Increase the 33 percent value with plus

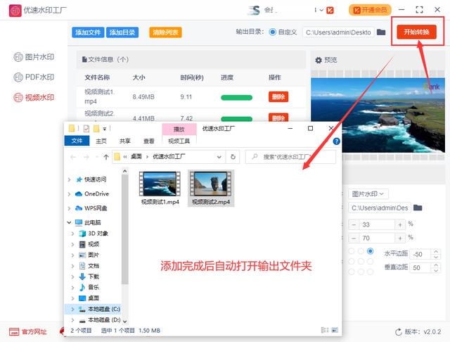click(x=400, y=224)
